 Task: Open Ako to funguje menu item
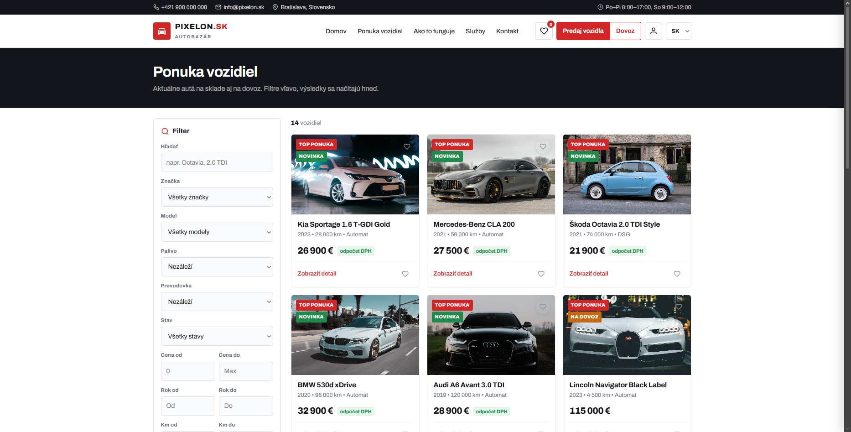[x=434, y=31]
